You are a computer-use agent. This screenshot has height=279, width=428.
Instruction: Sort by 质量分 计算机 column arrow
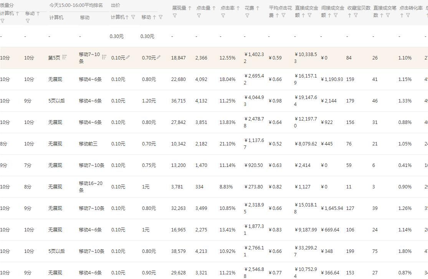point(18,13)
